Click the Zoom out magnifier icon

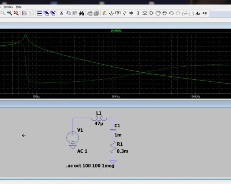(10, 13)
